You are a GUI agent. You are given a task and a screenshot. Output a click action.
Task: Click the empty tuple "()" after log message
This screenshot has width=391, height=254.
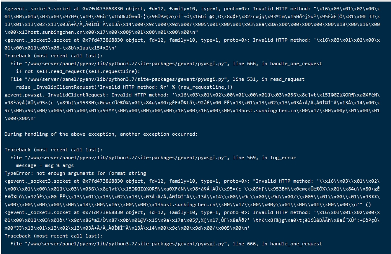click(x=368, y=205)
